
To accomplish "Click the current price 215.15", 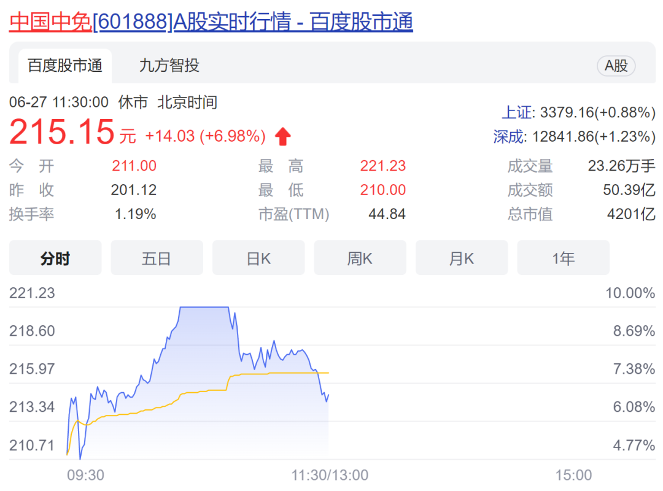I will click(x=62, y=132).
